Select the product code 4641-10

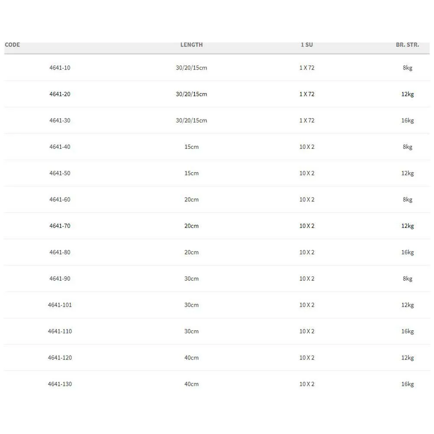coord(60,68)
